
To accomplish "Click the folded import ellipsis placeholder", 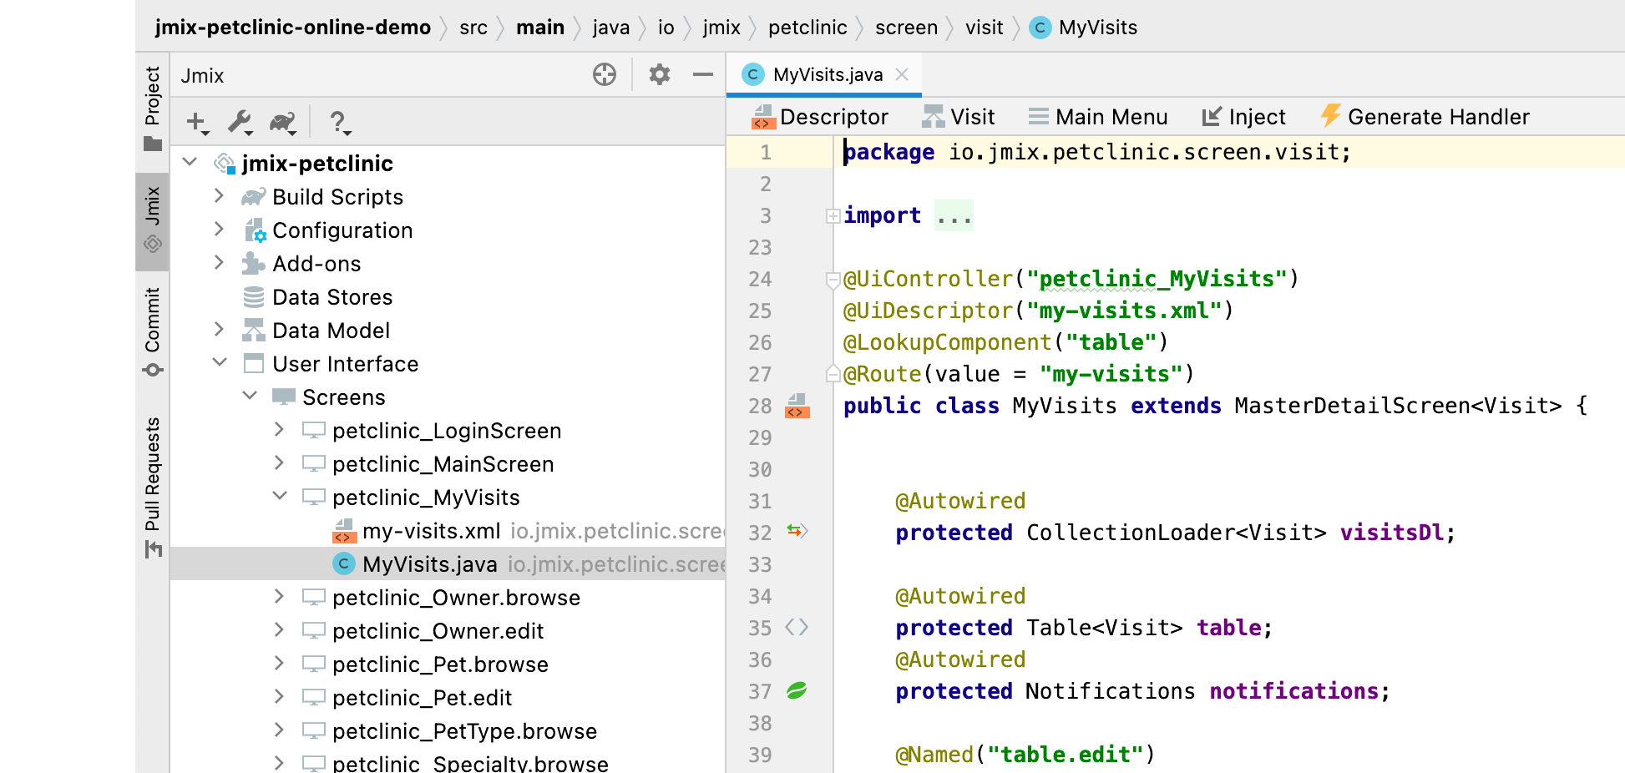I will 954,216.
